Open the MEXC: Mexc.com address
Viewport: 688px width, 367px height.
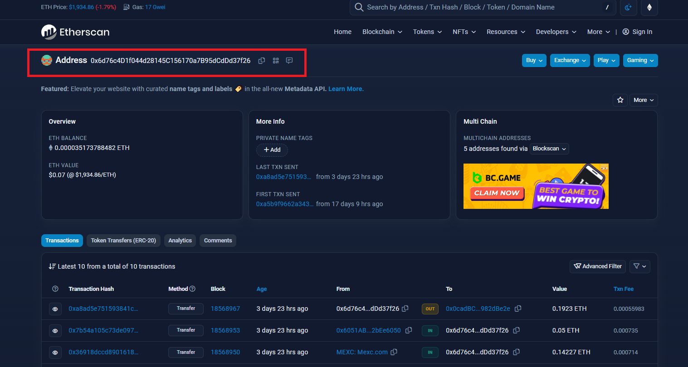click(x=362, y=352)
